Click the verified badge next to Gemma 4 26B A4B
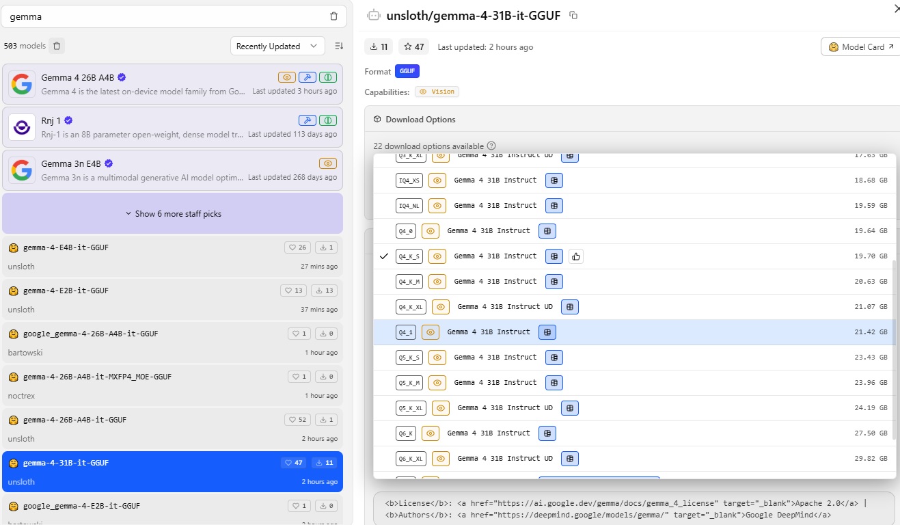 pyautogui.click(x=122, y=77)
